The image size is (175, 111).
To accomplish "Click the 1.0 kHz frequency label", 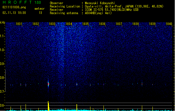I will [2, 50].
